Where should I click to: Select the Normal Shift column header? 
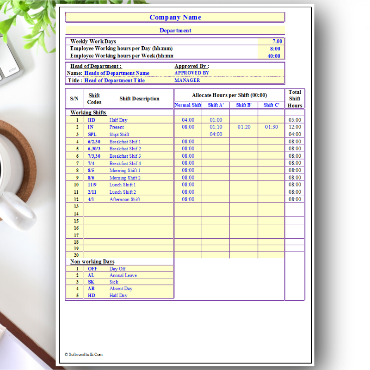tap(187, 105)
